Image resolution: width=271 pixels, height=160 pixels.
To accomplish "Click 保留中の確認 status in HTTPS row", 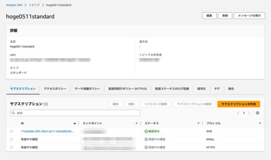I will click(x=157, y=147).
